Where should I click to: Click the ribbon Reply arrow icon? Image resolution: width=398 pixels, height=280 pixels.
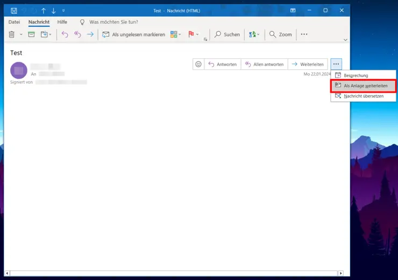pos(65,34)
